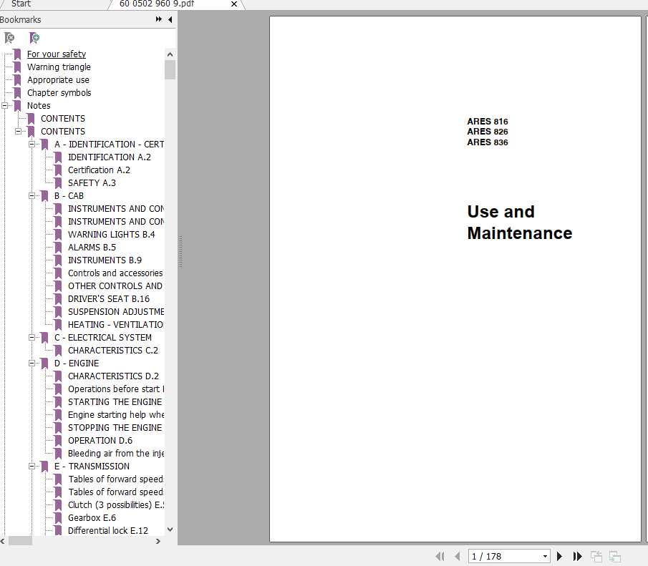Go to first page button
This screenshot has height=566, width=648.
tap(440, 557)
